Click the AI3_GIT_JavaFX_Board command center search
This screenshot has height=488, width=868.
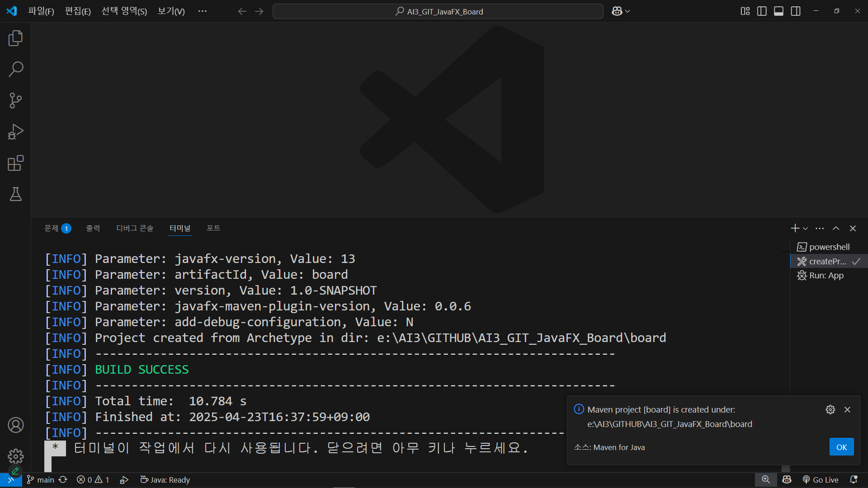click(x=438, y=11)
